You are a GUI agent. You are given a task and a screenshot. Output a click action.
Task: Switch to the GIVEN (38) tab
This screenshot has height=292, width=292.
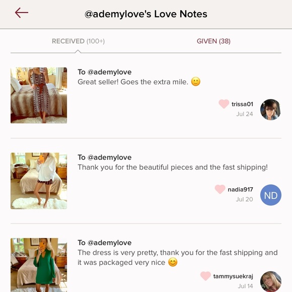213,41
